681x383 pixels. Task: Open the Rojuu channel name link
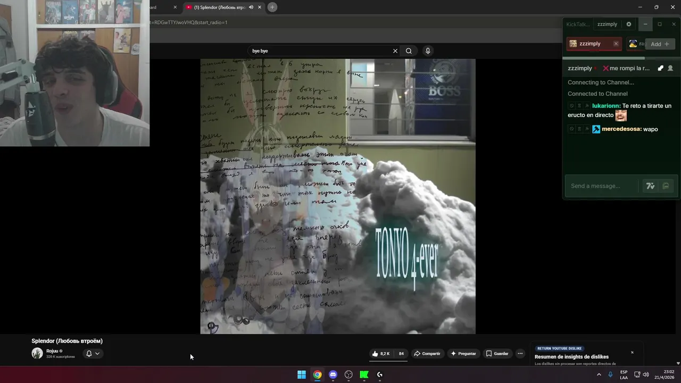52,351
